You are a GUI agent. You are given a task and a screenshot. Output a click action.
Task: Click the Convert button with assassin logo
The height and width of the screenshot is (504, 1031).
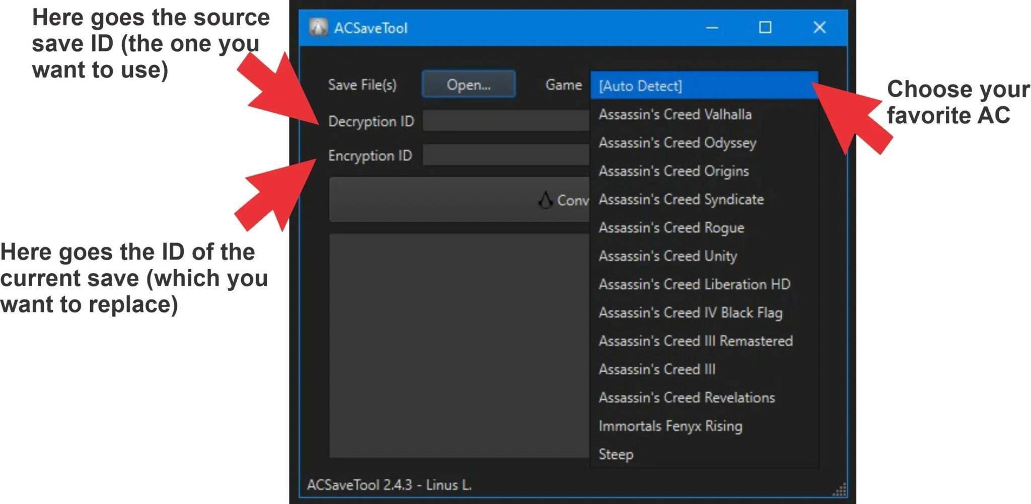tap(459, 200)
